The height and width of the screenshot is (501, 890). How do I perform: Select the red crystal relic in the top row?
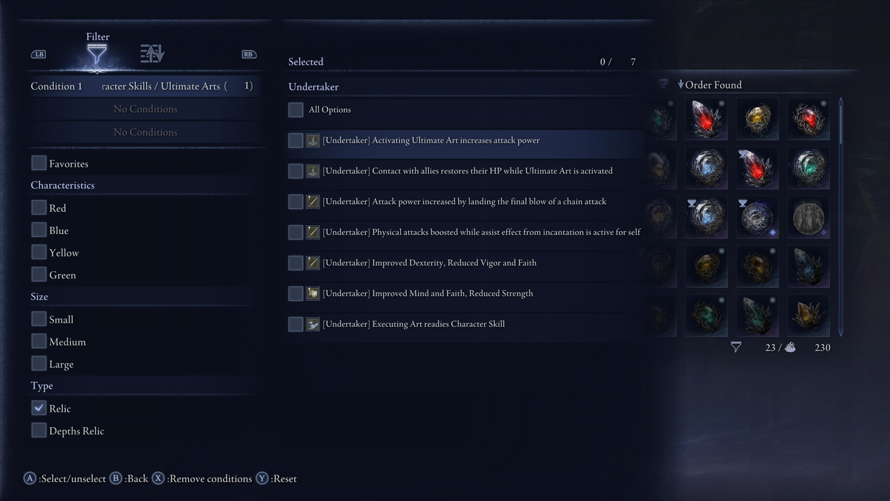pyautogui.click(x=706, y=119)
